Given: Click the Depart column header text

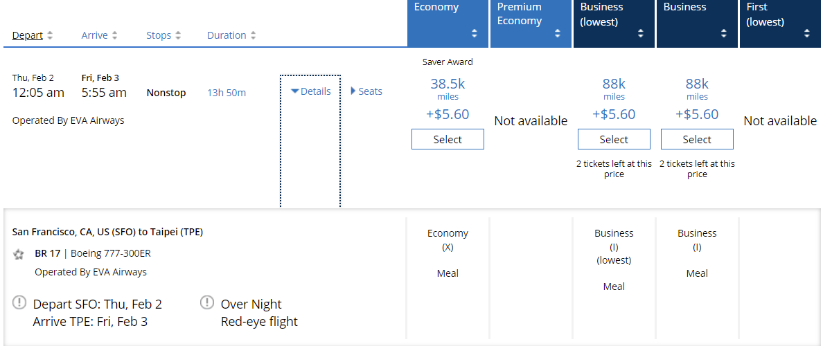Looking at the screenshot, I should click(x=28, y=36).
